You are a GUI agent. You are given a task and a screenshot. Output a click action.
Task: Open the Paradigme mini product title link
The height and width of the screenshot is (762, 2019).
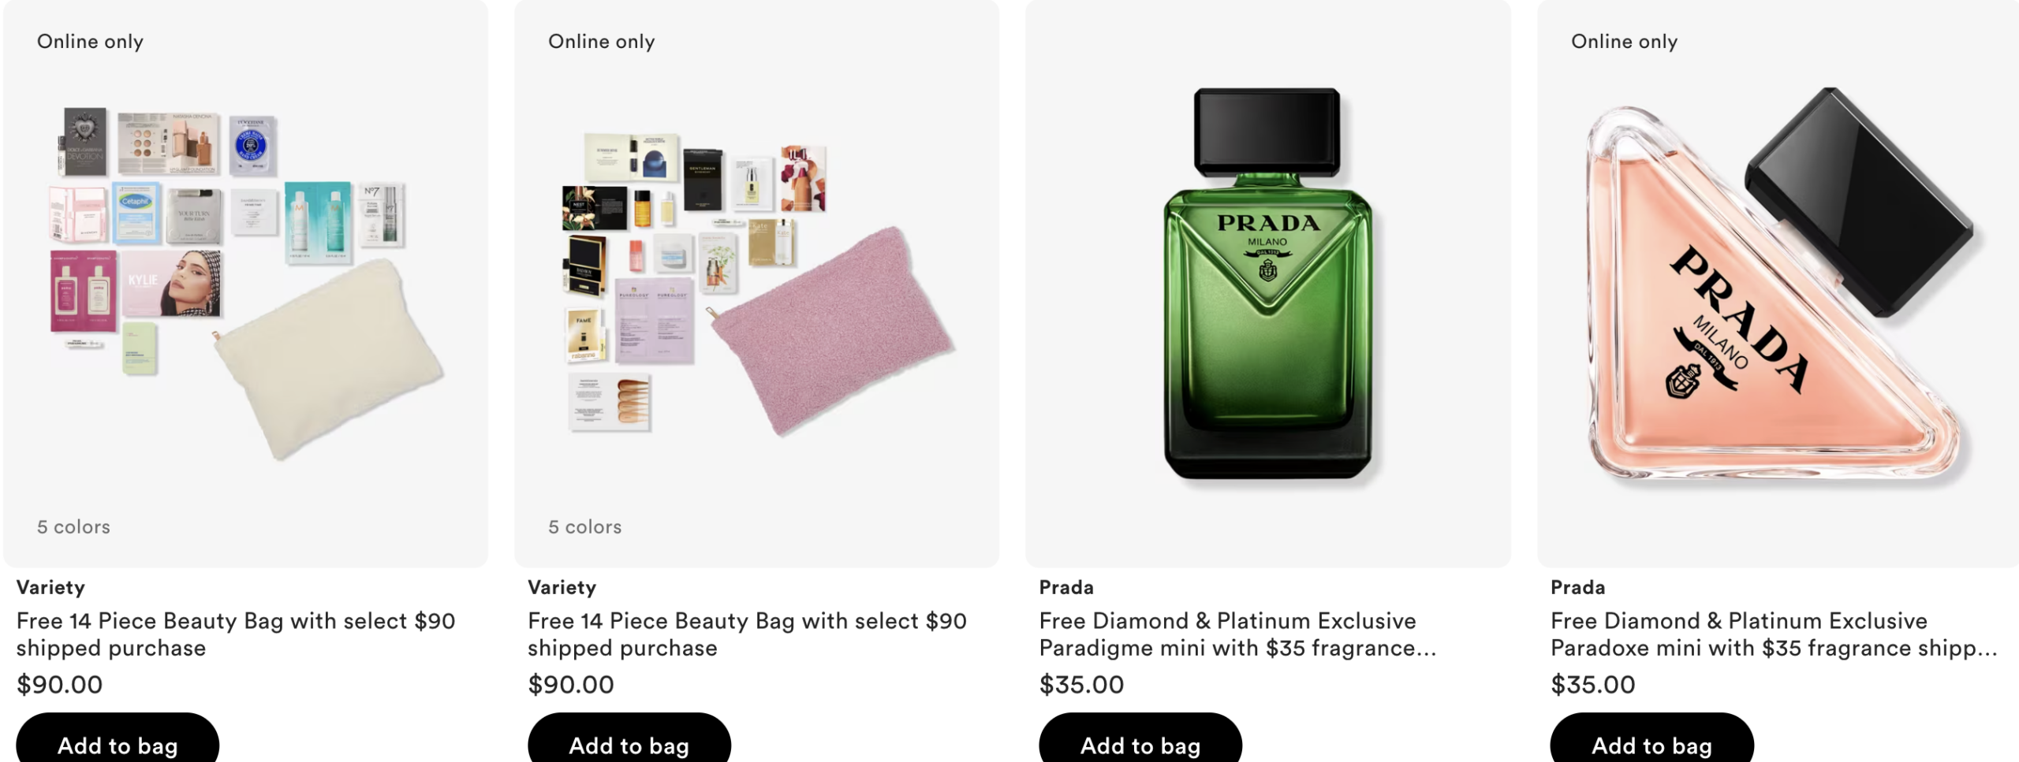[1237, 634]
